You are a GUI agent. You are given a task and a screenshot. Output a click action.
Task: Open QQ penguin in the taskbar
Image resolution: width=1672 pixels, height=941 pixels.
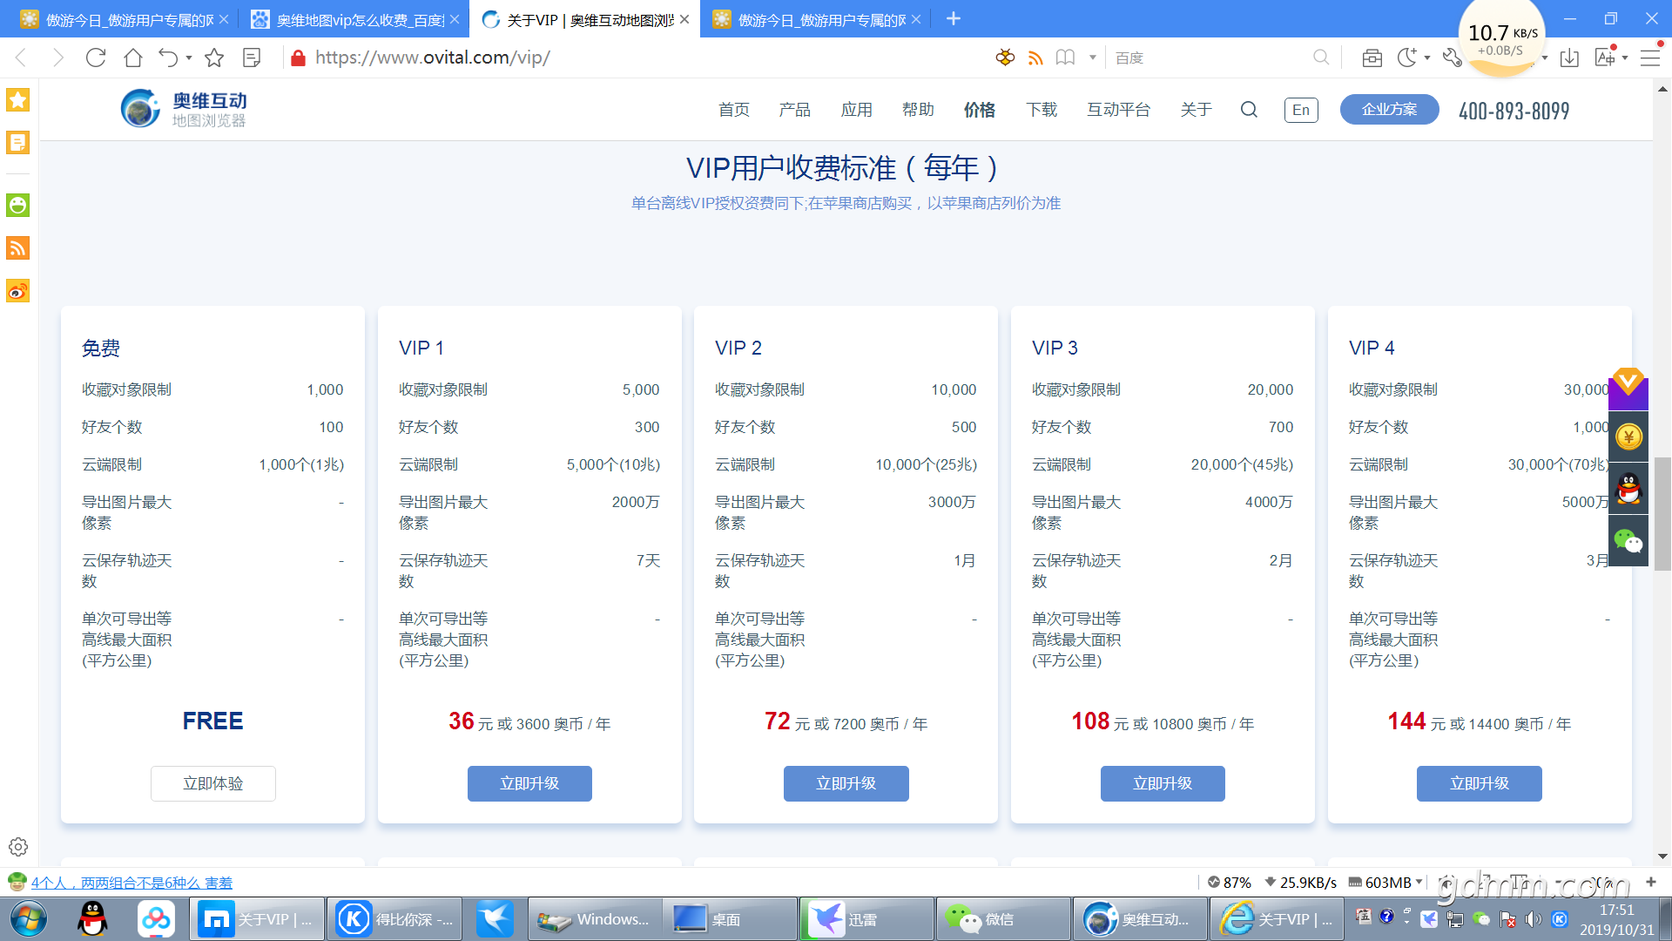pos(92,919)
